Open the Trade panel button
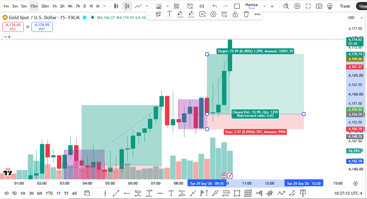 [x=345, y=6]
